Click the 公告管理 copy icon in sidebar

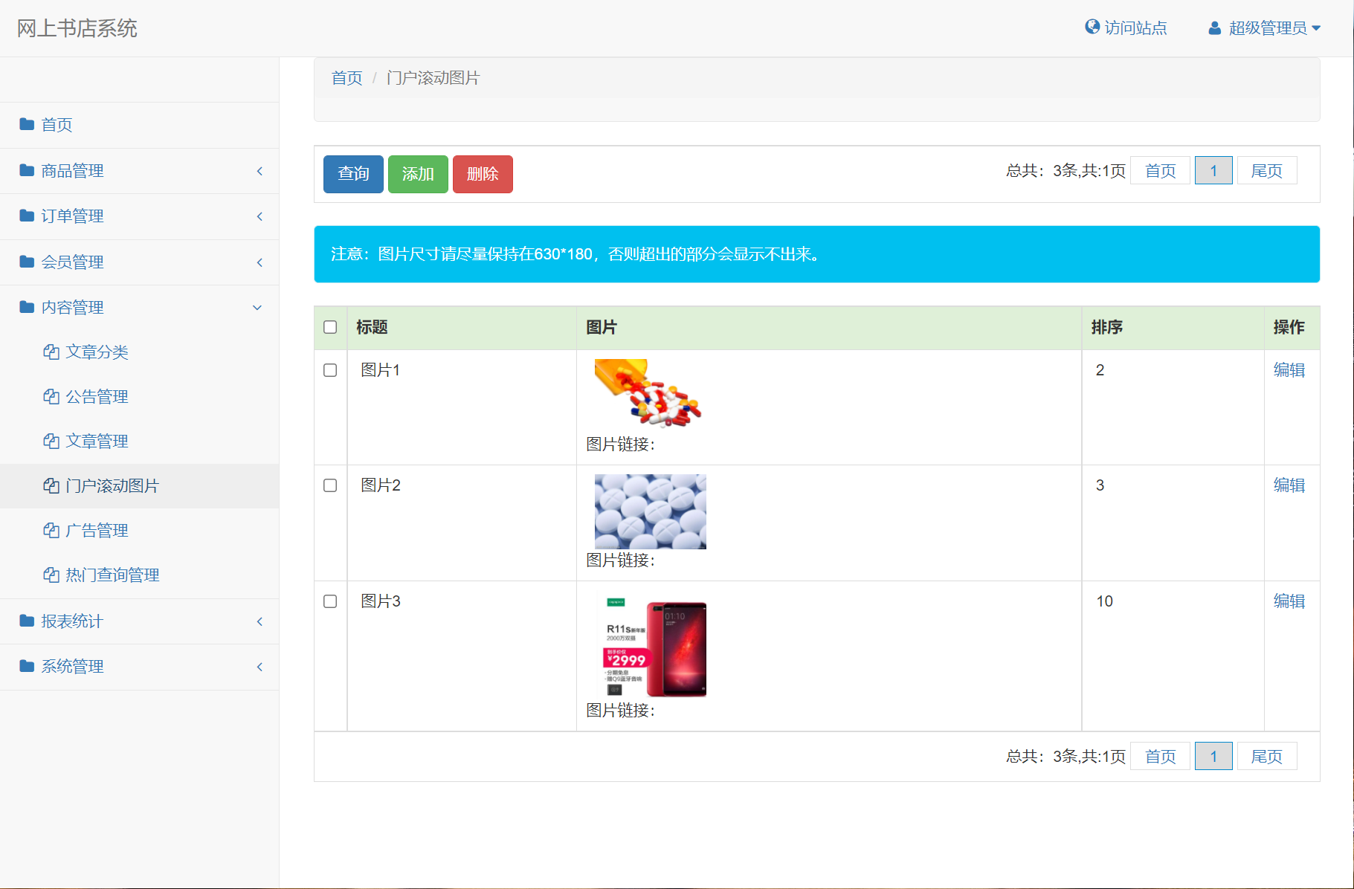(51, 396)
